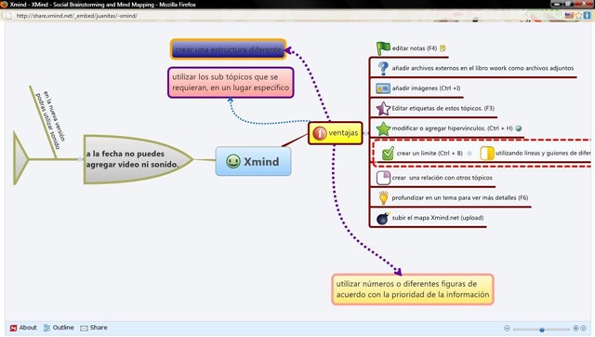Select the crear una estructura diferente box
595x337 pixels.
coord(228,49)
